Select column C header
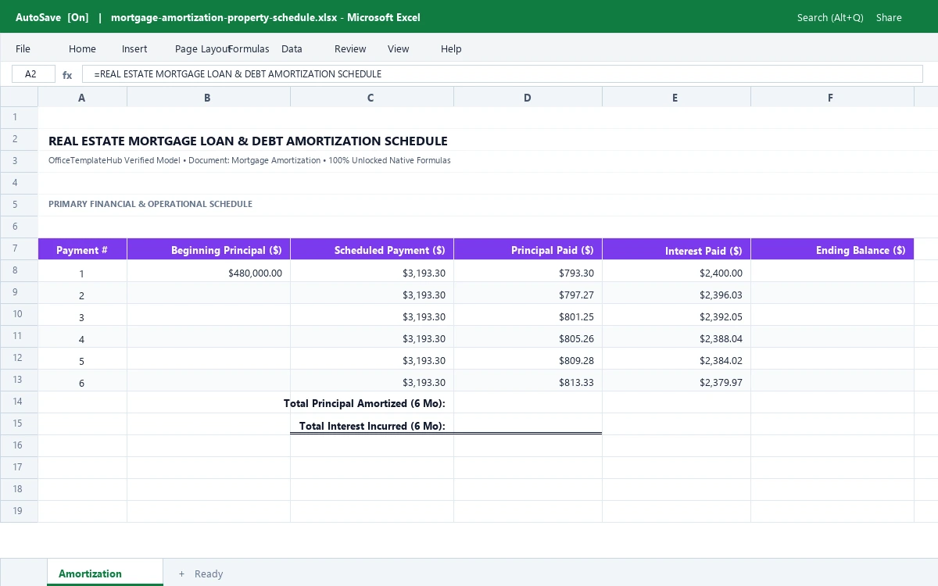The height and width of the screenshot is (586, 938). 371,97
